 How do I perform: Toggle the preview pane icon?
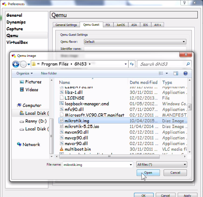[176, 73]
